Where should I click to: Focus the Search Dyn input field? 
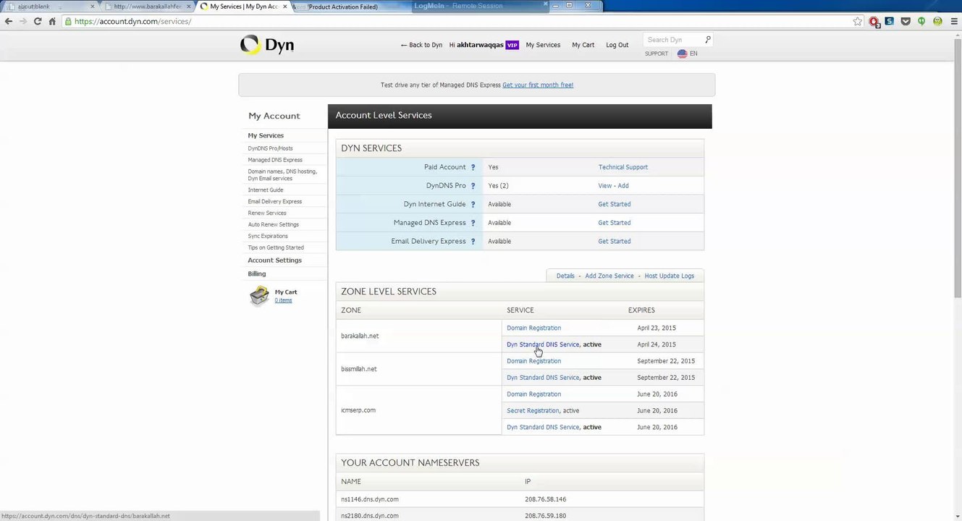tap(673, 40)
